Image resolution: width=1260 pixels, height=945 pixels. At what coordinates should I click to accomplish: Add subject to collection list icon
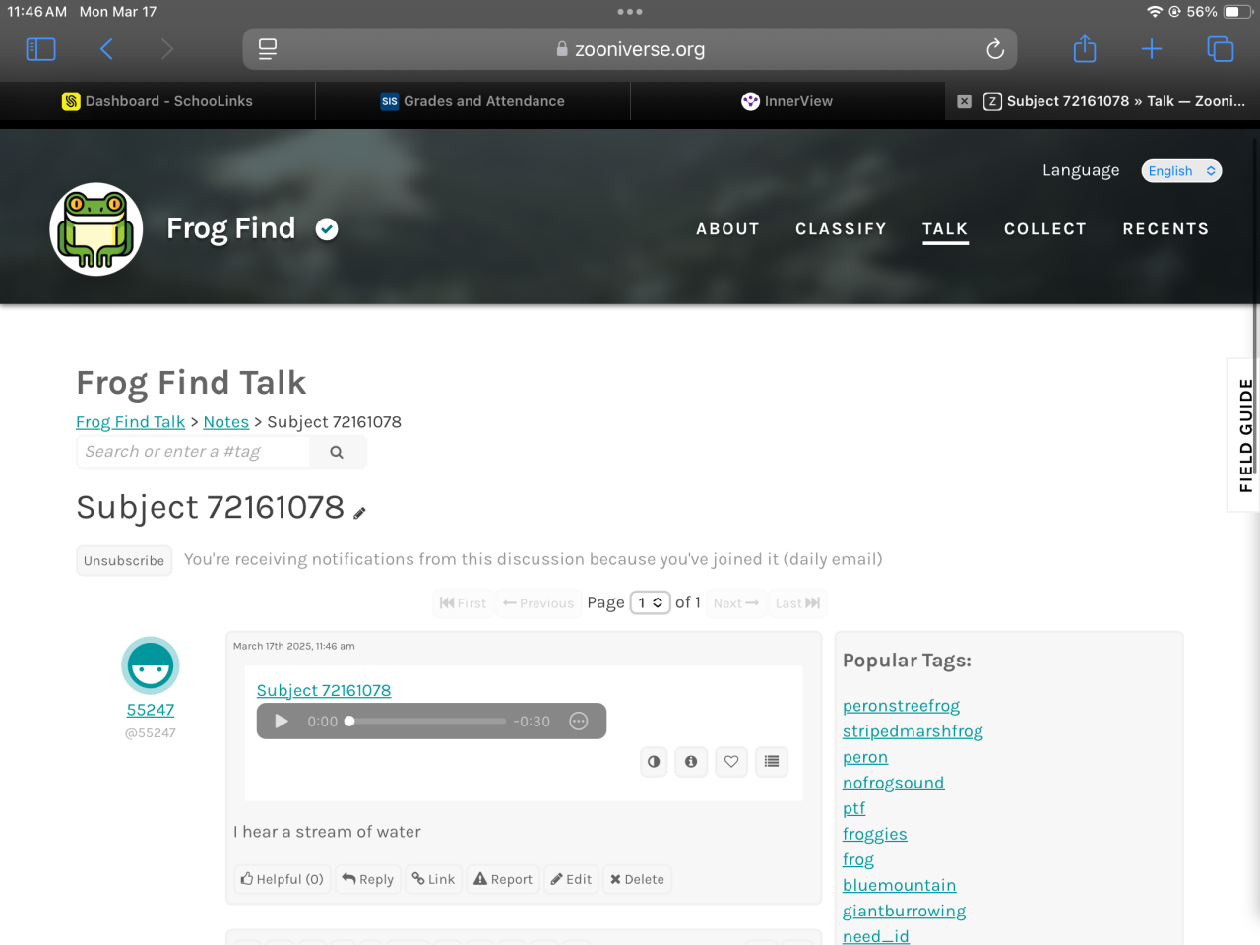[772, 762]
